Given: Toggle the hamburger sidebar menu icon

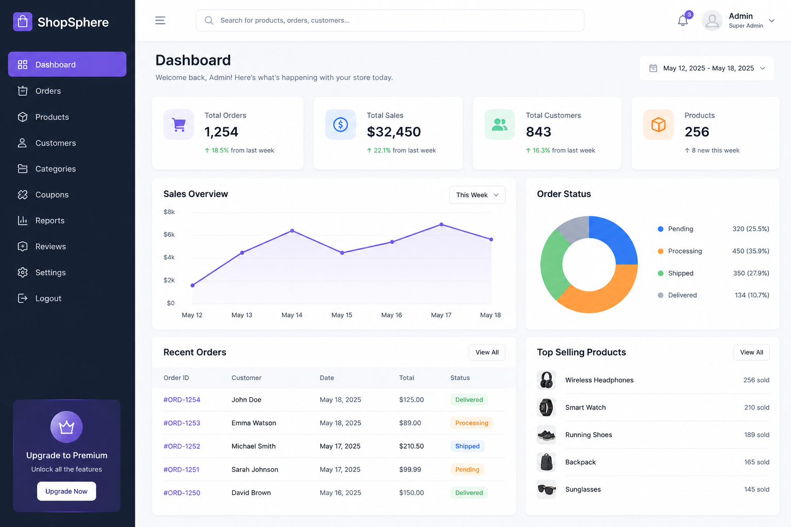Looking at the screenshot, I should [160, 21].
